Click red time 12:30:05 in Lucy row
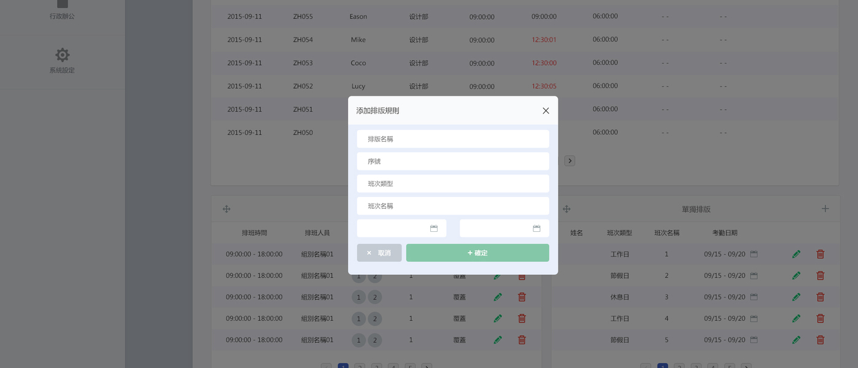 pos(544,86)
